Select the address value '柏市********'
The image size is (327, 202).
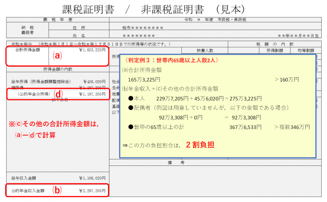tap(143, 28)
